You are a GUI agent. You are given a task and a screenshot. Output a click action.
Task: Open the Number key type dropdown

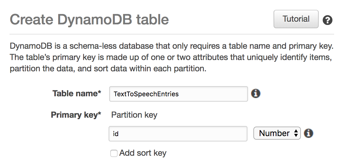[277, 133]
